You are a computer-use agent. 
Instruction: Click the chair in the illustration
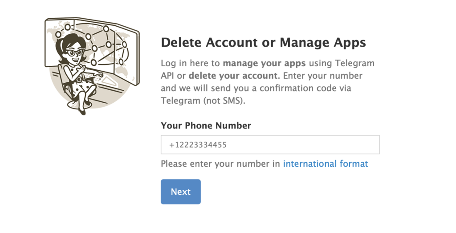[65, 84]
